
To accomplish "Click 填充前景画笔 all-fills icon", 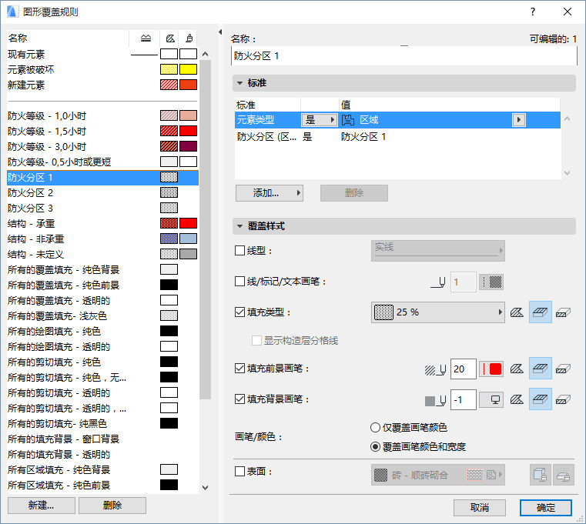I will [517, 369].
